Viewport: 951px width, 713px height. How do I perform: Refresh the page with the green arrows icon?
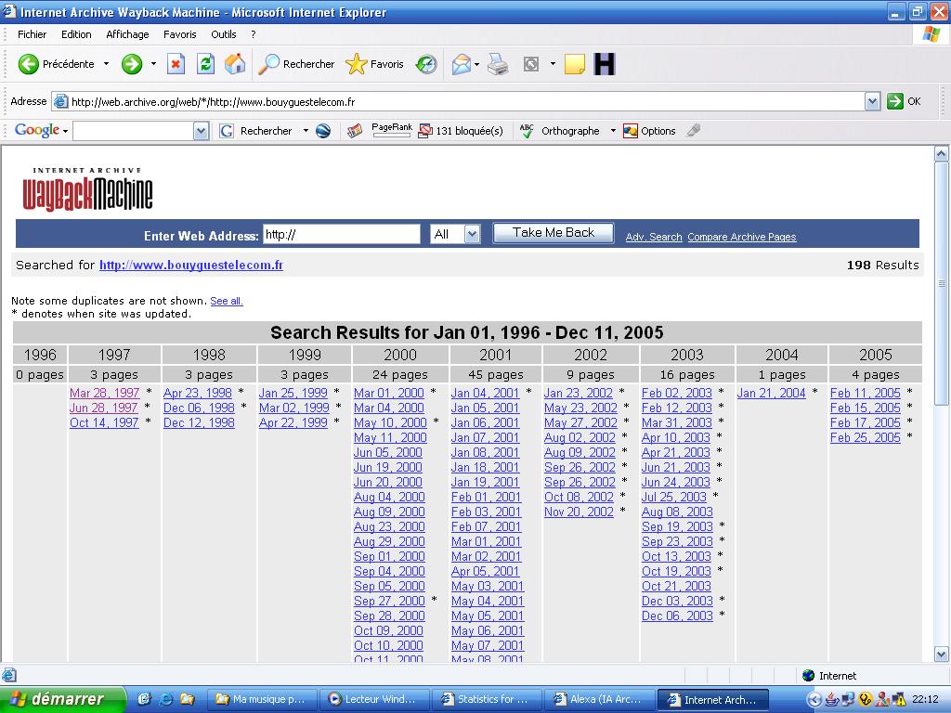[x=205, y=64]
